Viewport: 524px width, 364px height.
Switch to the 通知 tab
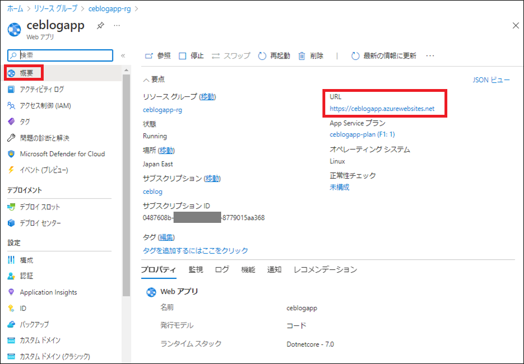click(274, 270)
